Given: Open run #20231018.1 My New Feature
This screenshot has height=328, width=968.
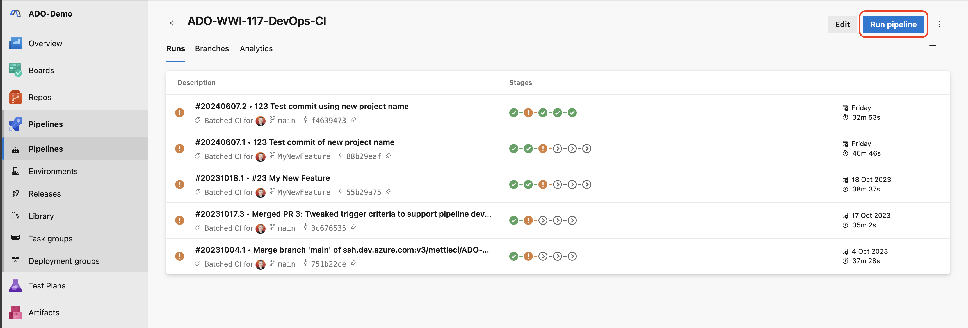Looking at the screenshot, I should [262, 178].
